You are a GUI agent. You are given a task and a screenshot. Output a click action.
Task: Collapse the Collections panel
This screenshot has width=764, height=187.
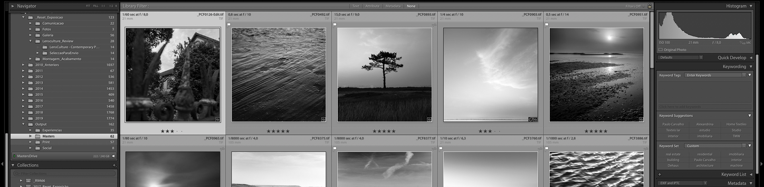pyautogui.click(x=13, y=165)
